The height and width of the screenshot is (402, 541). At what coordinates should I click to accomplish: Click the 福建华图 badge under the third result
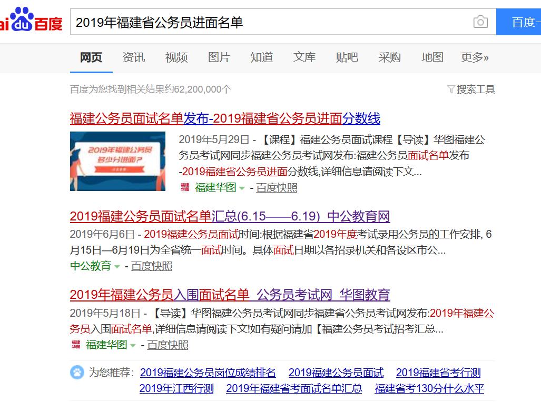click(x=76, y=345)
